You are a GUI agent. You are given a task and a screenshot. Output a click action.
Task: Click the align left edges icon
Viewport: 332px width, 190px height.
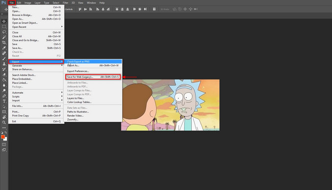pos(97,9)
